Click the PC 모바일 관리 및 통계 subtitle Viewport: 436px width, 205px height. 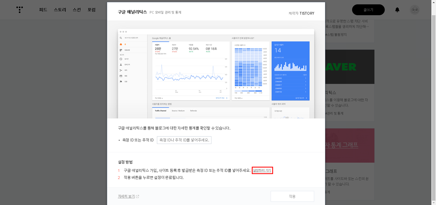coord(166,12)
